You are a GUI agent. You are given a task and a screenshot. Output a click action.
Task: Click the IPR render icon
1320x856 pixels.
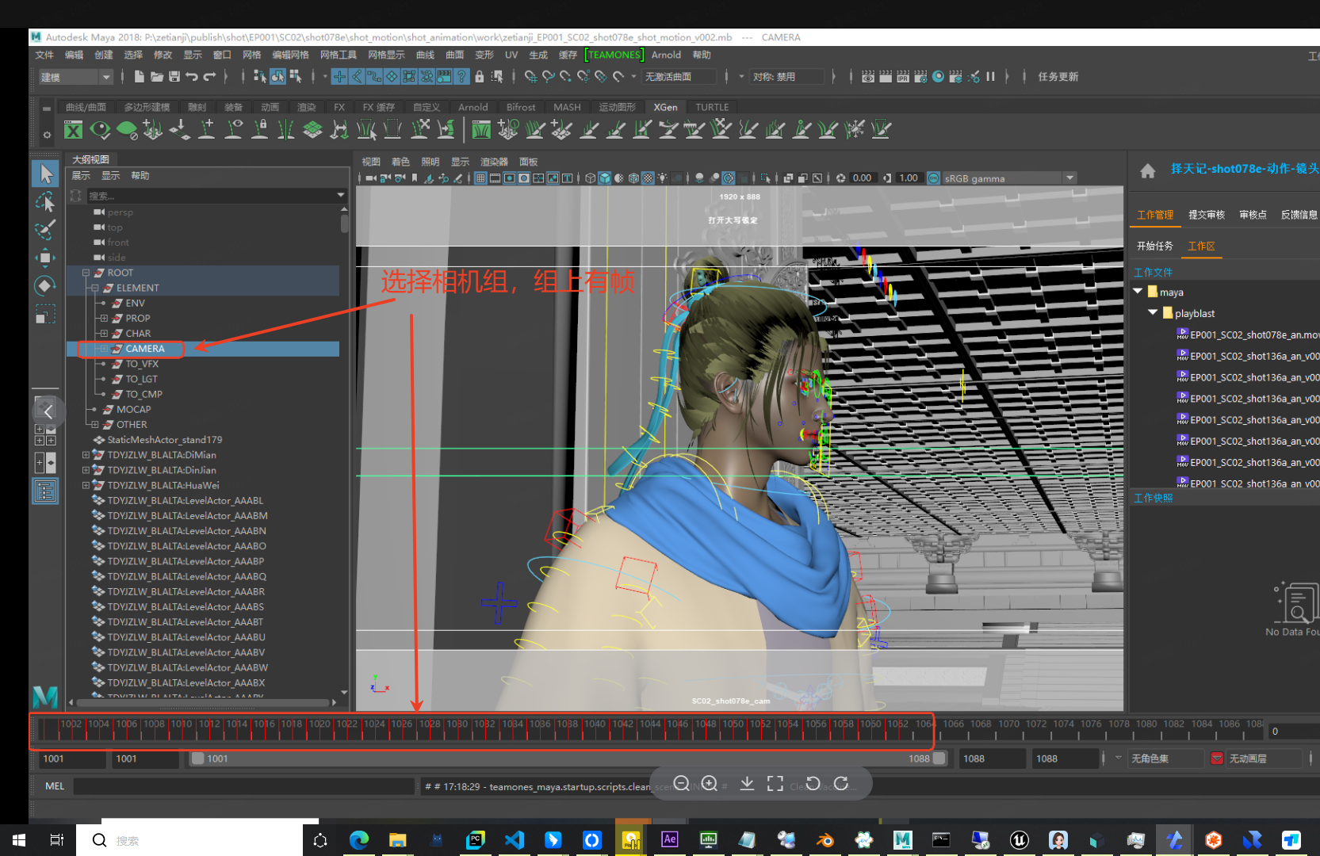[903, 77]
